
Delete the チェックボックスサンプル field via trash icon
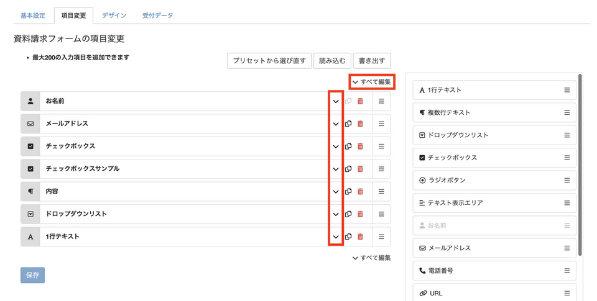360,169
